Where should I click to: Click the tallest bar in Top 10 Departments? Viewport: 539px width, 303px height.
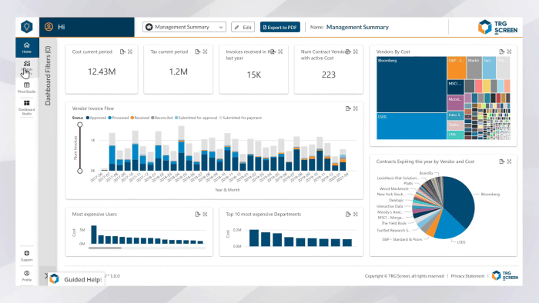click(x=254, y=238)
